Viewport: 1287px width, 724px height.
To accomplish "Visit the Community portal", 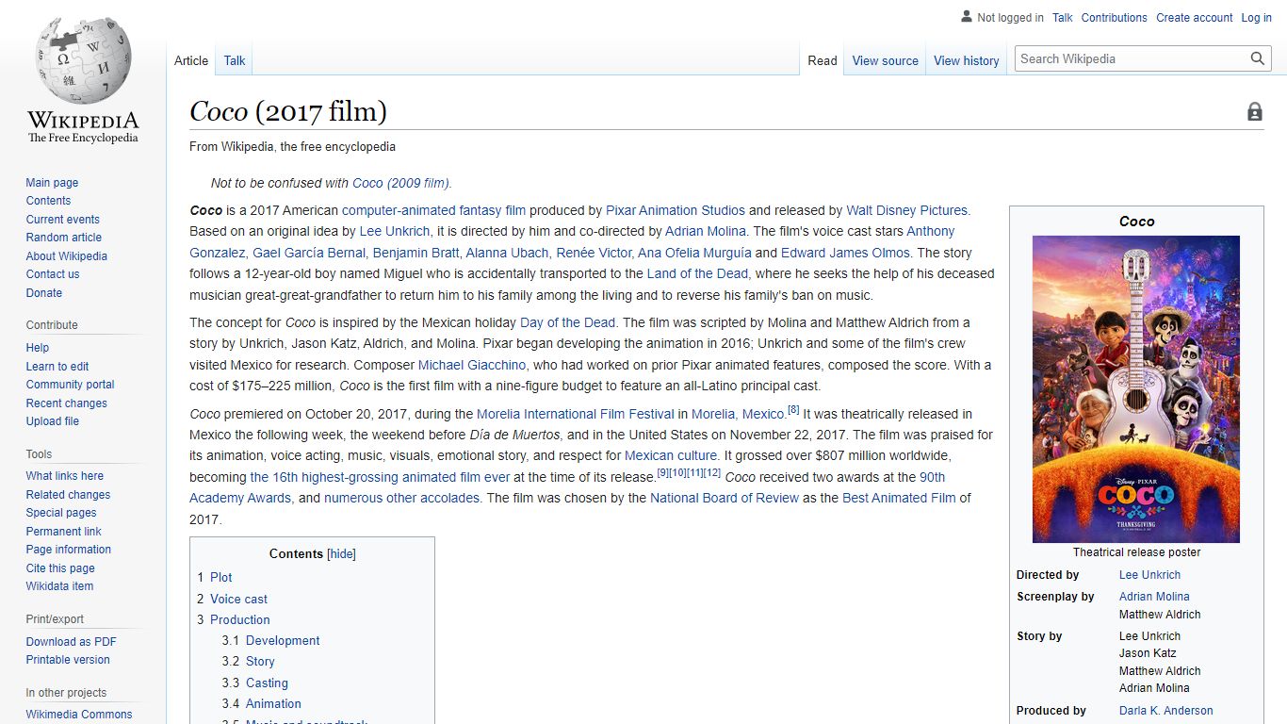I will coord(70,385).
